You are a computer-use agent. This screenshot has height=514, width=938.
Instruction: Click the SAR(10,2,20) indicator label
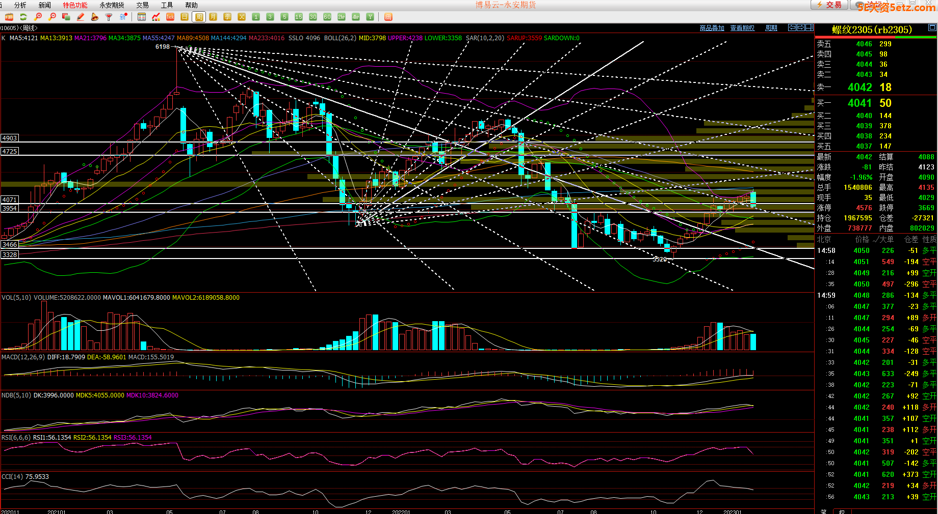485,38
